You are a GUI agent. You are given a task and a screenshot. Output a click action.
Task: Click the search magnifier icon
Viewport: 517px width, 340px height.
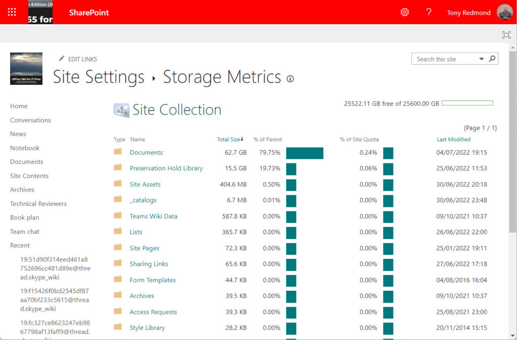coord(492,59)
